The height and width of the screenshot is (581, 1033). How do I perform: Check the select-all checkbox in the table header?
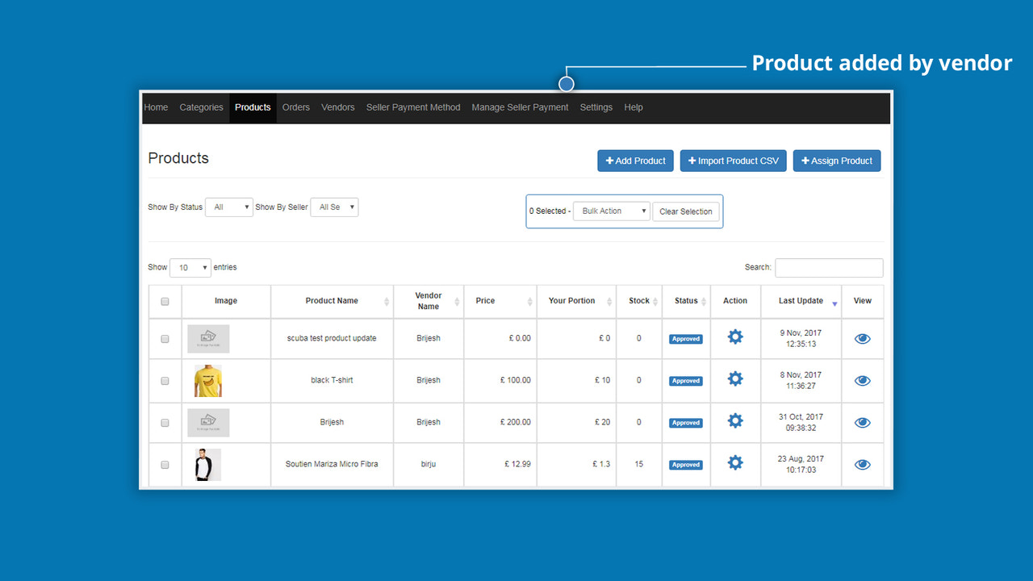click(165, 301)
